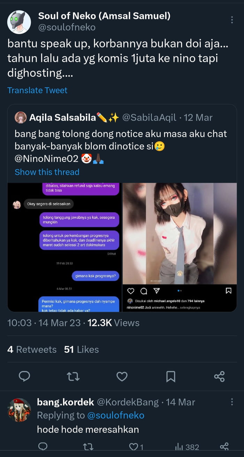Like the main tweet
The image size is (244, 457).
click(x=122, y=376)
